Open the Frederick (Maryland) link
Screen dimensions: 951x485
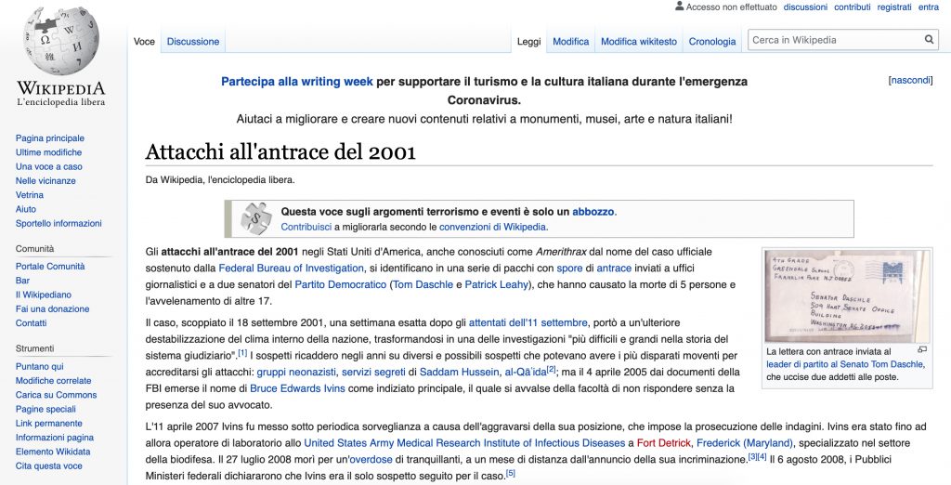pos(744,443)
